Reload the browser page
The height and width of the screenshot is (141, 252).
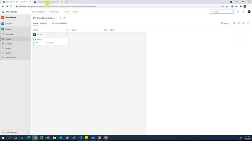coord(11,6)
